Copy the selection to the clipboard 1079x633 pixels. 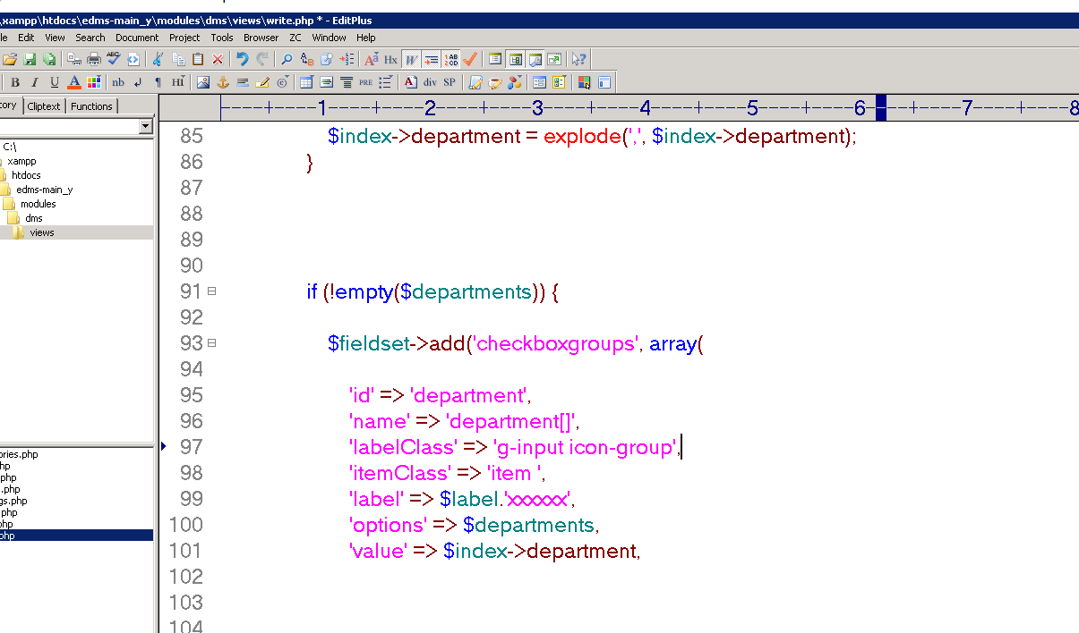coord(178,59)
